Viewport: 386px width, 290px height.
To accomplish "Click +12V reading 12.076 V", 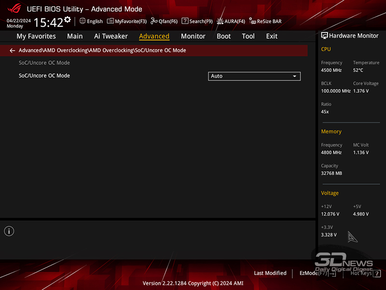I will click(x=330, y=214).
